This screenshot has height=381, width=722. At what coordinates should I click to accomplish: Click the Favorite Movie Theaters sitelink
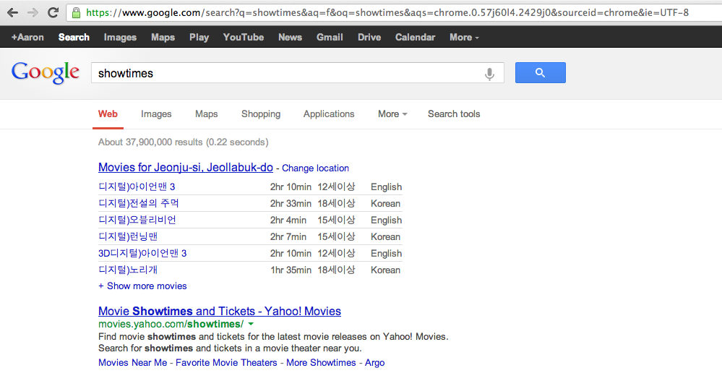(x=226, y=363)
